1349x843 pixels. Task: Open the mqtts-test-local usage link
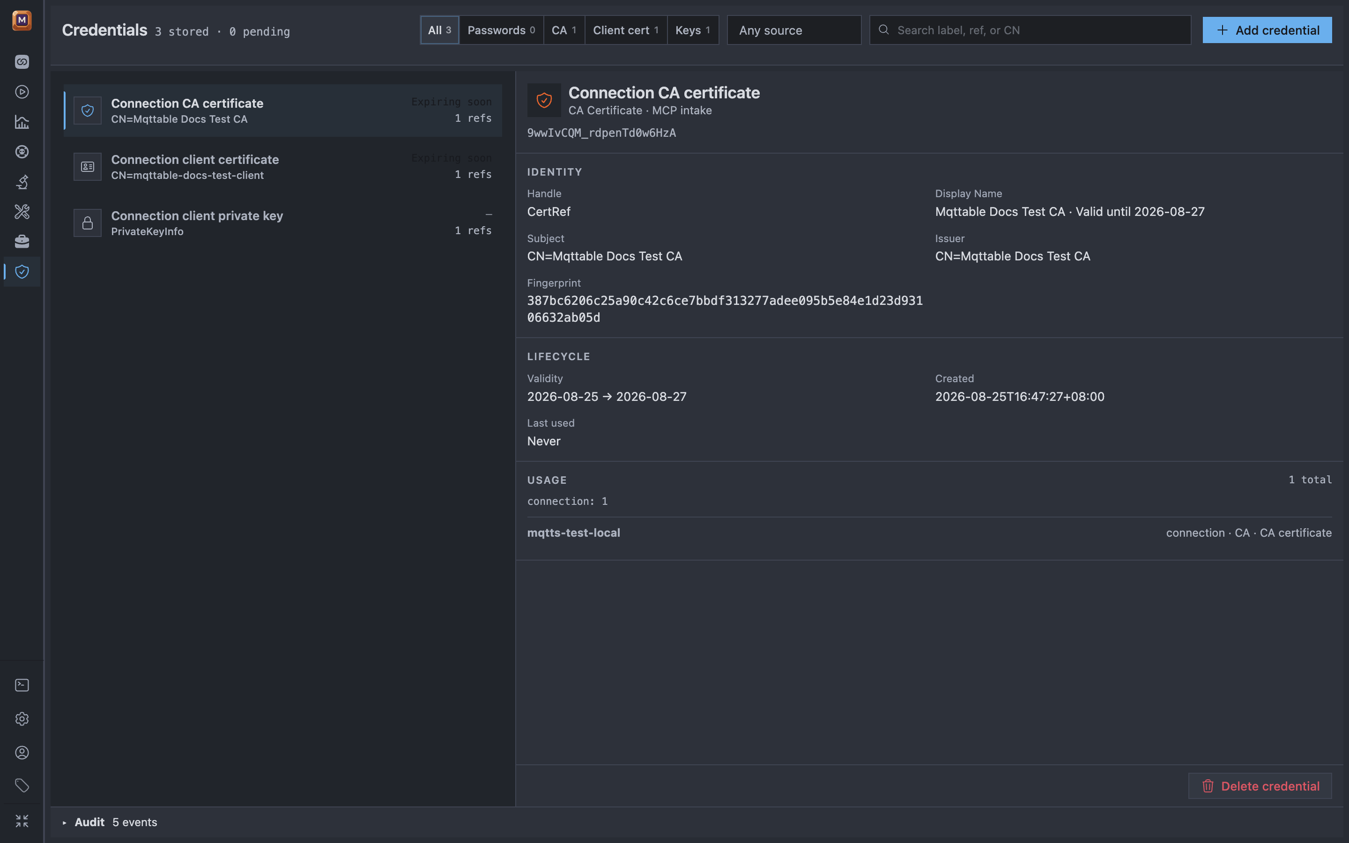574,533
